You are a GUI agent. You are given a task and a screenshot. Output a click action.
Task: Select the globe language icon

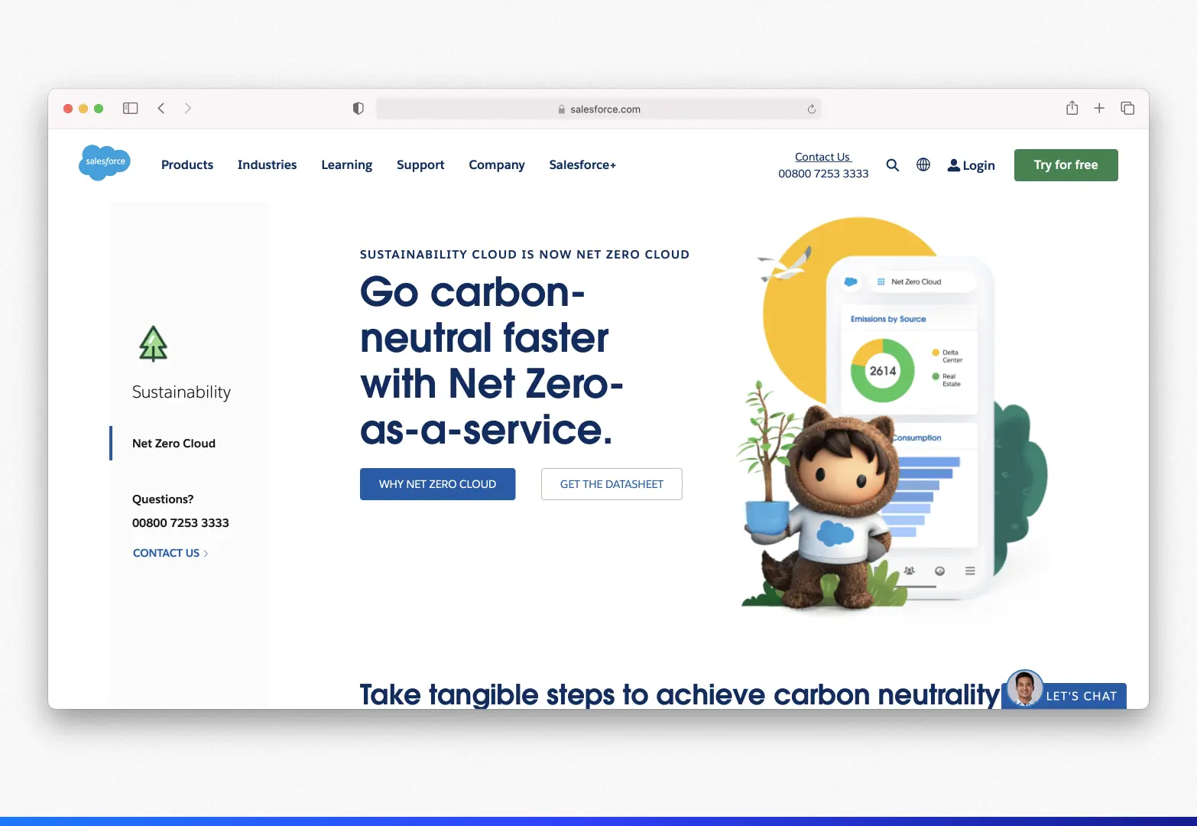923,164
